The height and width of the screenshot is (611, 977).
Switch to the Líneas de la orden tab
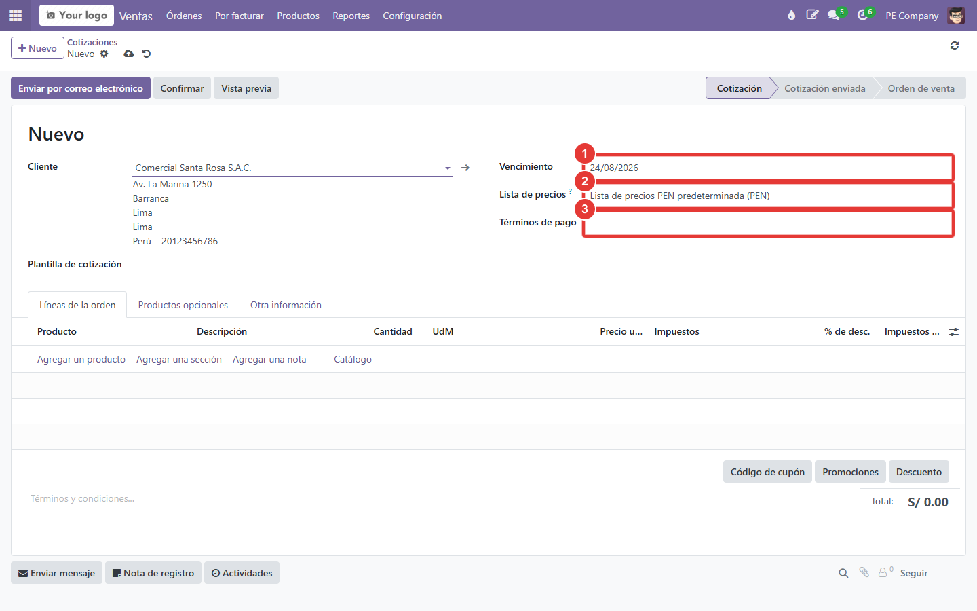click(x=77, y=305)
